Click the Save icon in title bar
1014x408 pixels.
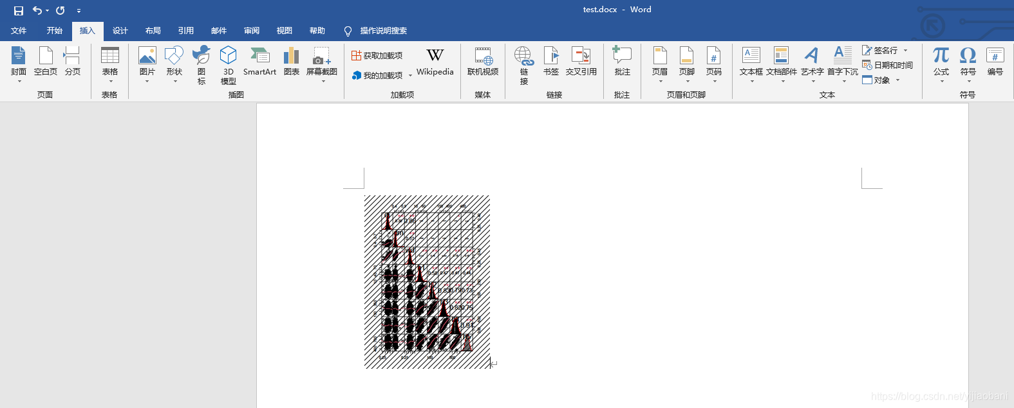click(x=19, y=10)
